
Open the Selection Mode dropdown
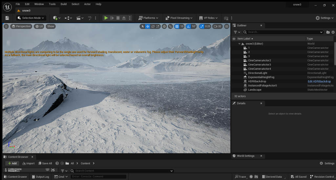(31, 18)
